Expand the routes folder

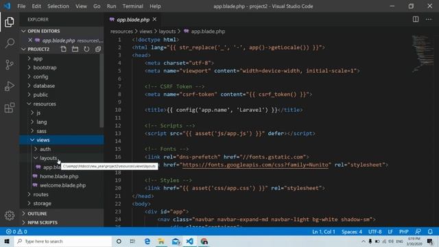(x=62, y=194)
